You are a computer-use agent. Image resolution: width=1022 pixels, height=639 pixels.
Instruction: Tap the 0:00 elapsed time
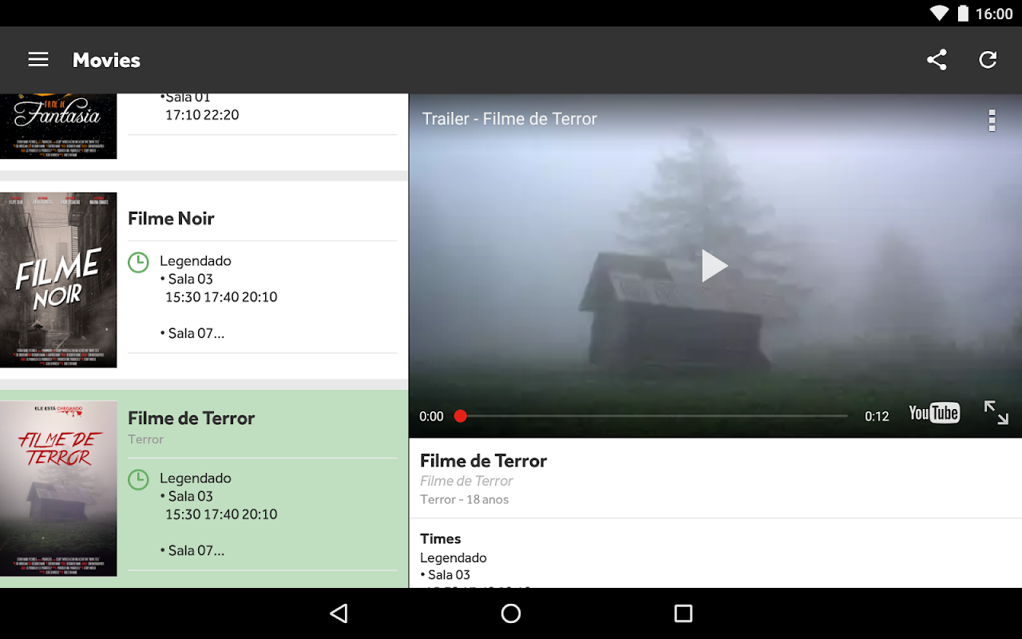coord(431,416)
